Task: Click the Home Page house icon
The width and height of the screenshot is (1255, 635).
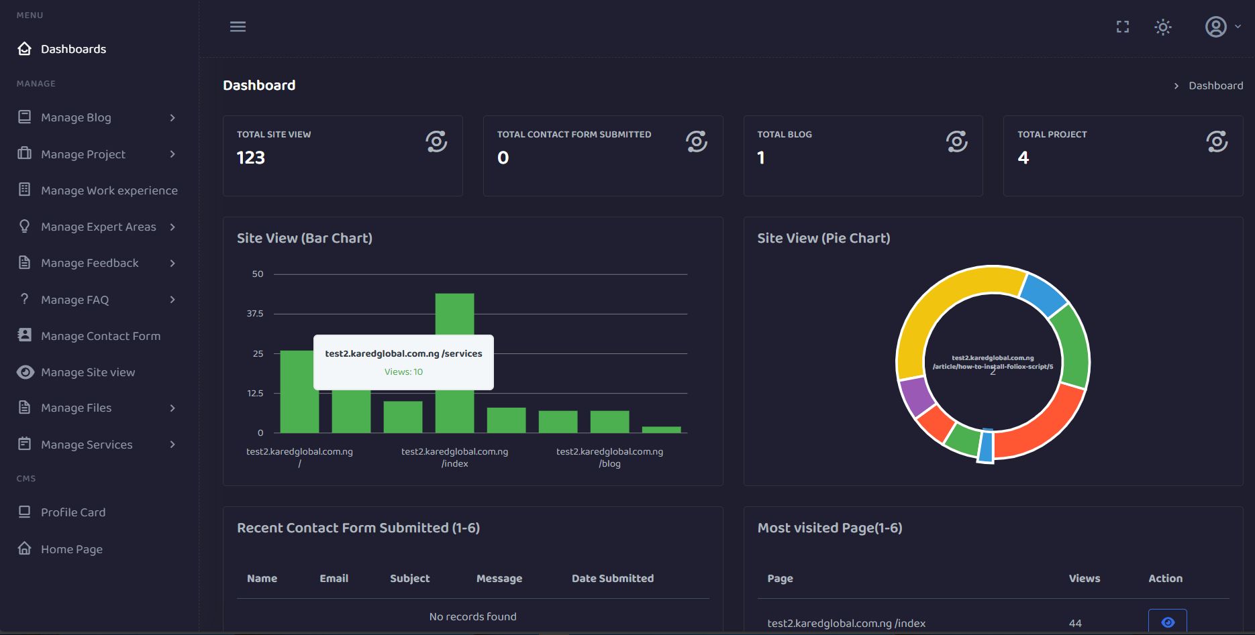Action: (x=25, y=549)
